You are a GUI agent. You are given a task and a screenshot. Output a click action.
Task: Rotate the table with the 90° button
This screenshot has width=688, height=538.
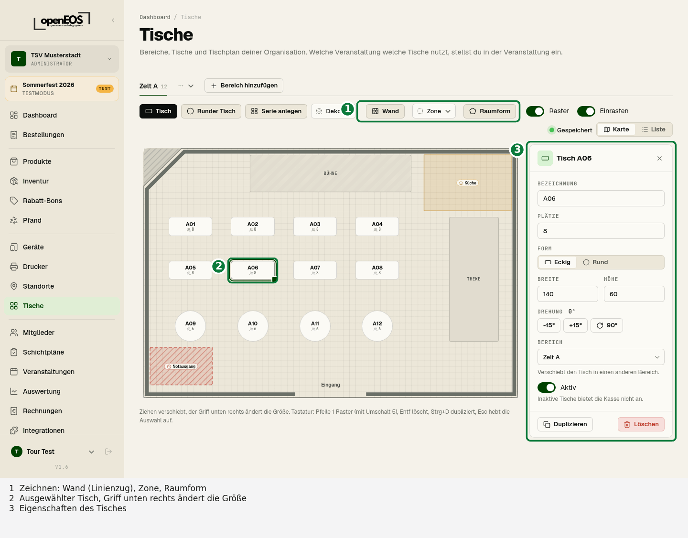(607, 325)
